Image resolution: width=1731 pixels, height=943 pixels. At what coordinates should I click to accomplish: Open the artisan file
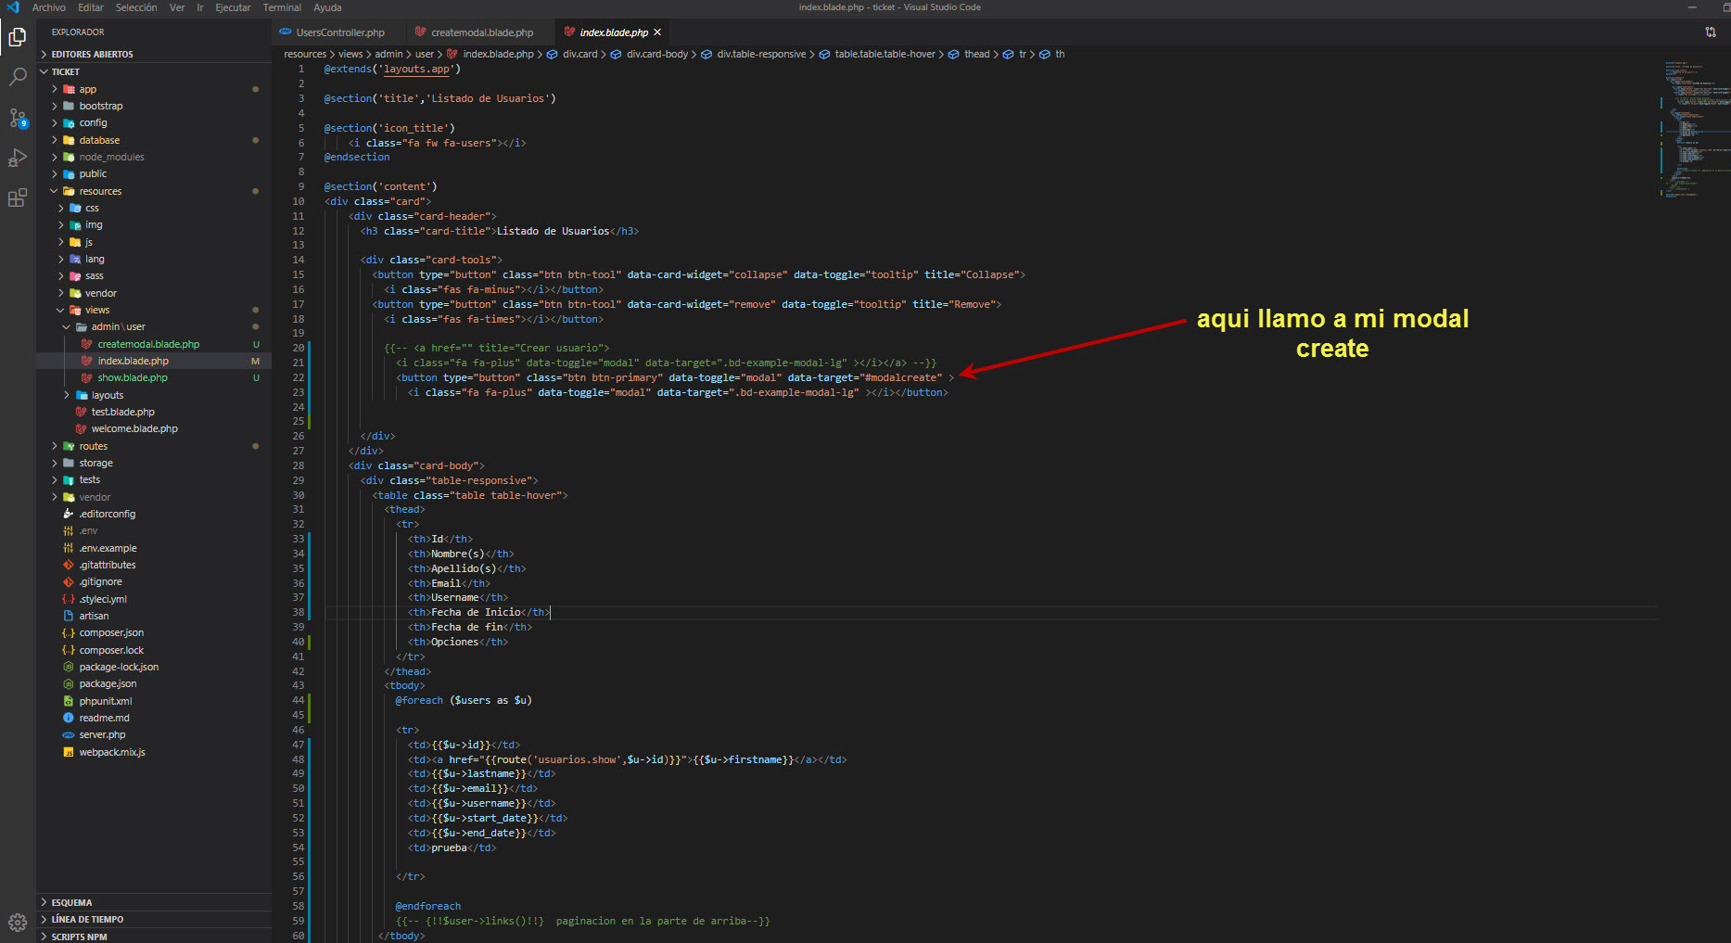click(x=154, y=616)
